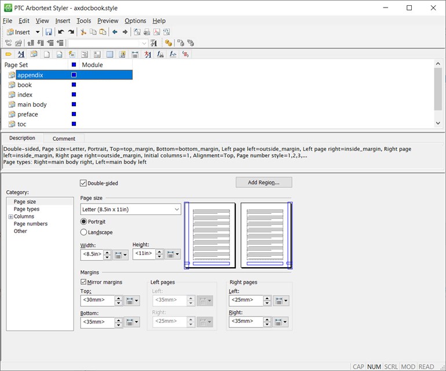446x371 pixels.
Task: Open the Bottom margin units dropdown
Action: [132, 322]
